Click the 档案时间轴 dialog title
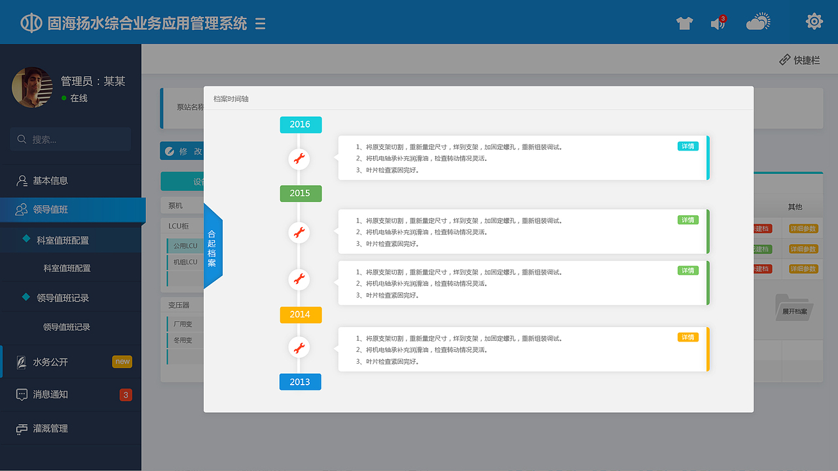838x471 pixels. 231,99
